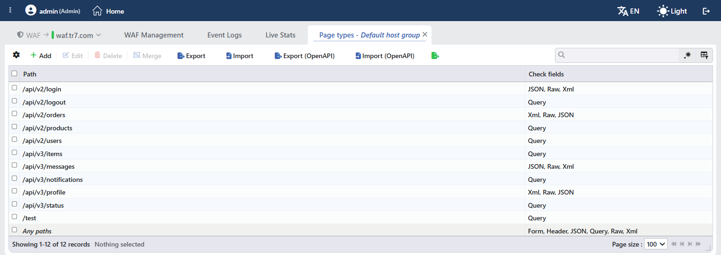Viewport: 721px width, 255px height.
Task: Click the WAF shield icon
Action: point(20,35)
